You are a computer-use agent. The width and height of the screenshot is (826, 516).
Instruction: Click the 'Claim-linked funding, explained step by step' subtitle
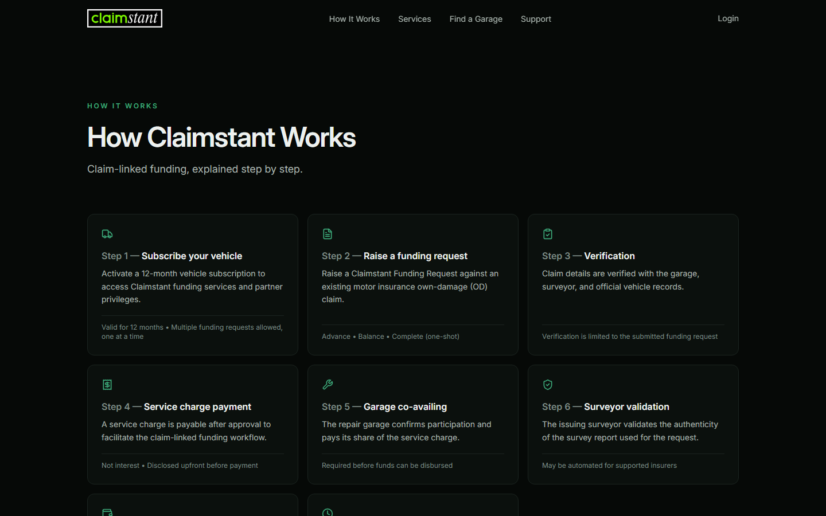[195, 169]
